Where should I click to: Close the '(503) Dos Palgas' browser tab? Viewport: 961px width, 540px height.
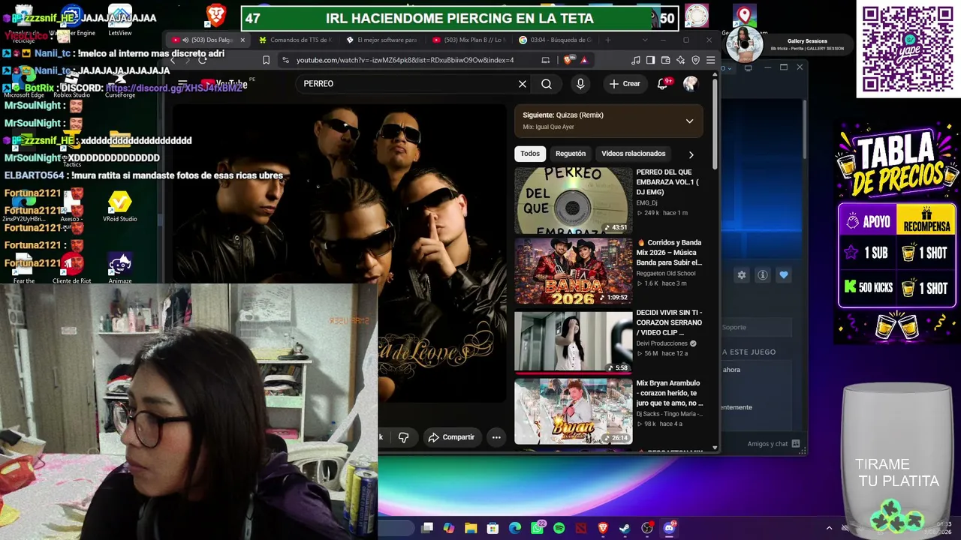pyautogui.click(x=243, y=40)
